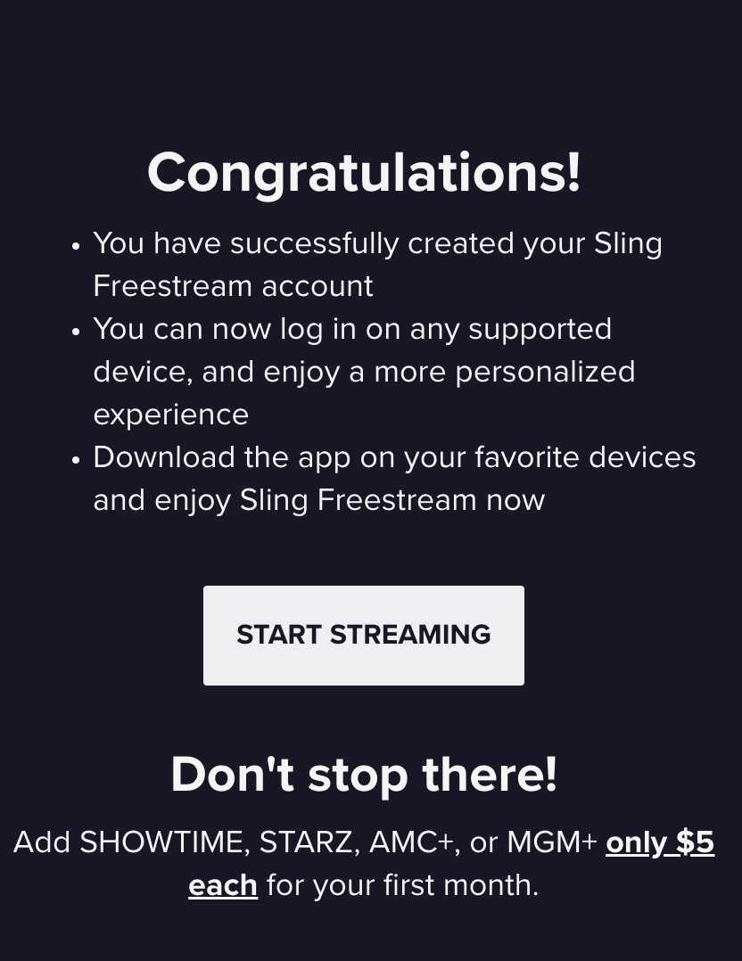The image size is (742, 961).
Task: Click the word "experience" in second bullet
Action: (170, 415)
